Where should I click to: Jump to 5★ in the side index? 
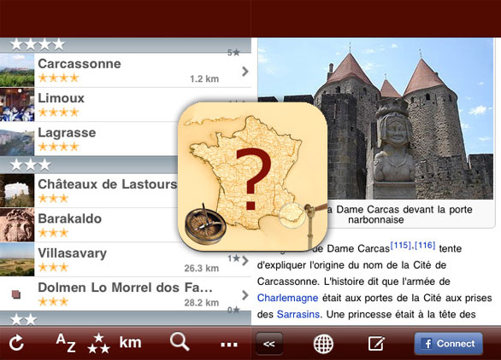[233, 52]
